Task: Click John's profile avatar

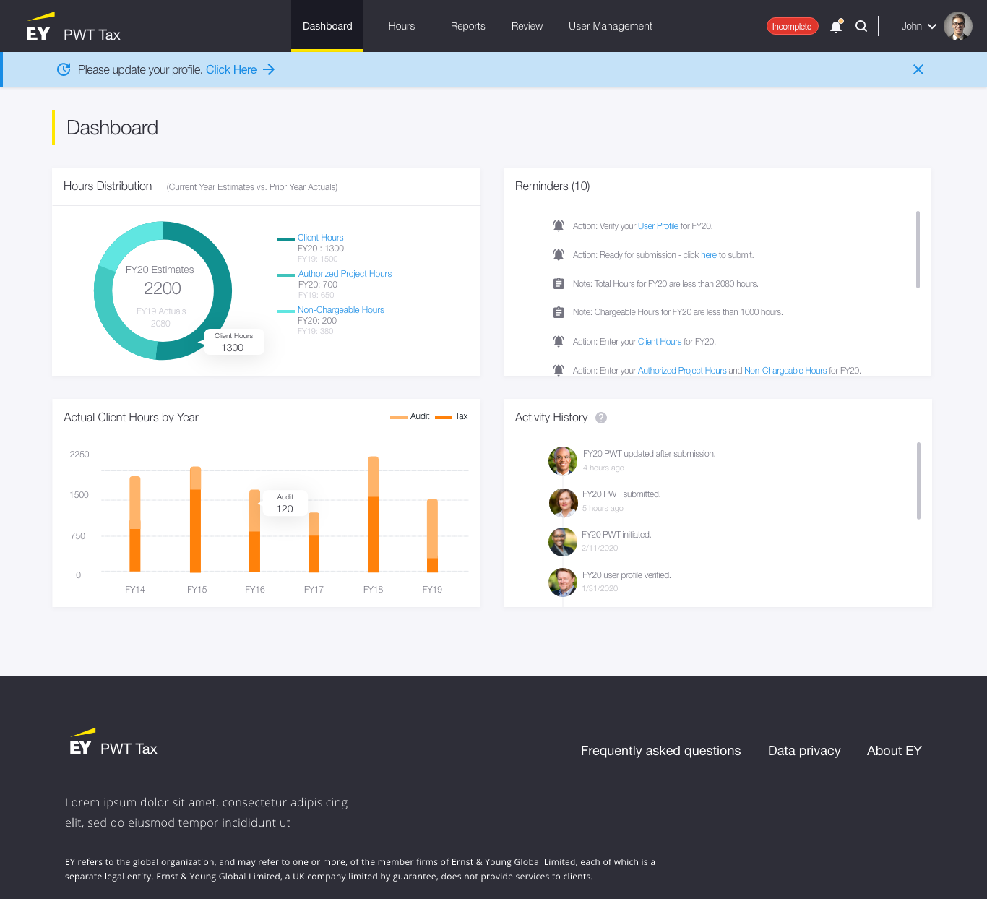Action: coord(958,26)
